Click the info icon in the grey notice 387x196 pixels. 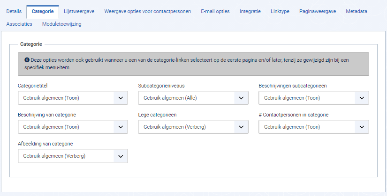tap(27, 60)
